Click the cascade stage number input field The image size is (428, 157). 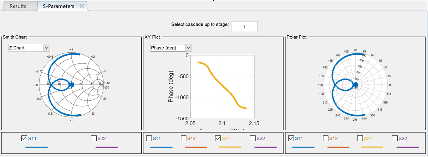(244, 26)
